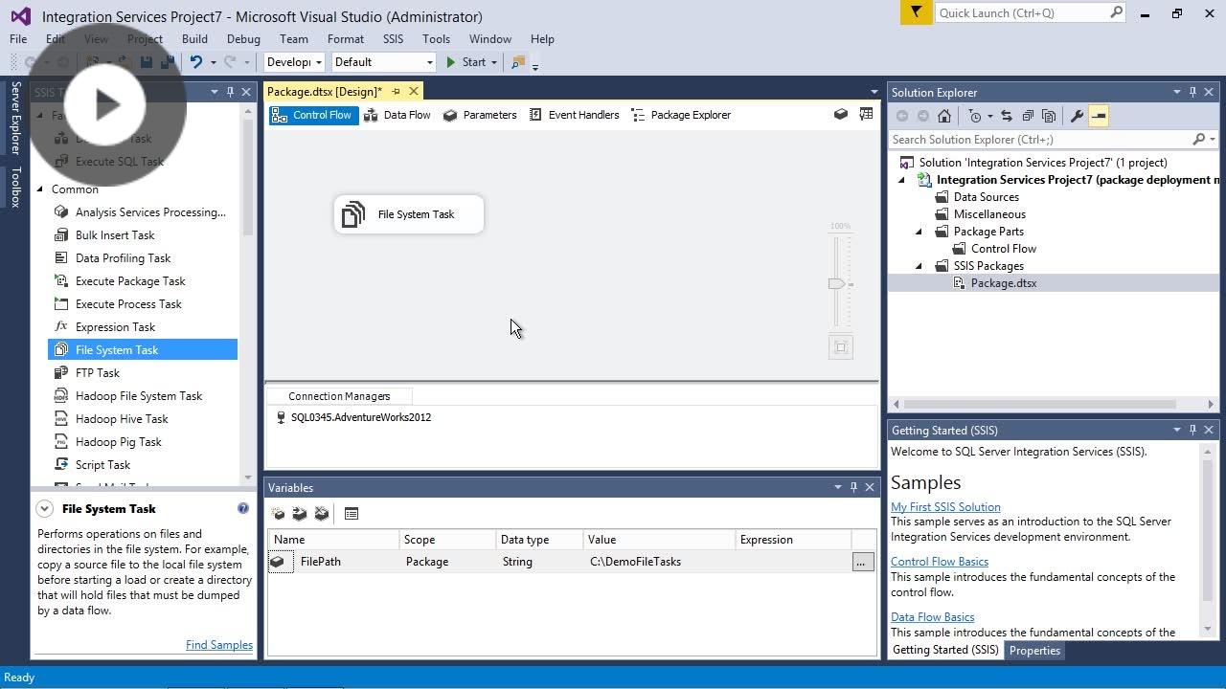Open Solution Explorer search options dropdown
Screen dimensions: 1226x689
1213,140
